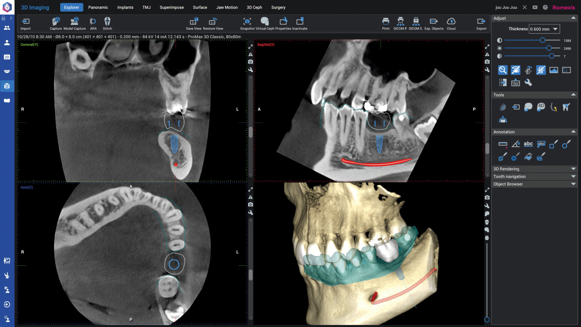The height and width of the screenshot is (327, 581).
Task: Expand the 3D Rendering panel
Action: 535,169
